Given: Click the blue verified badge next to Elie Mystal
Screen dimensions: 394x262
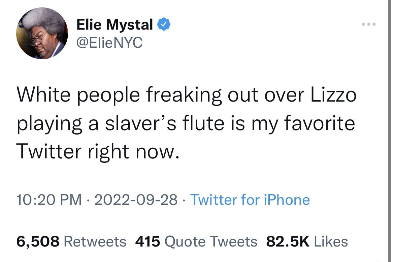Looking at the screenshot, I should [164, 24].
